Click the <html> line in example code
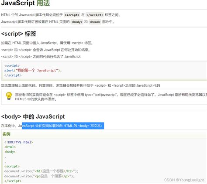 click(10, 147)
